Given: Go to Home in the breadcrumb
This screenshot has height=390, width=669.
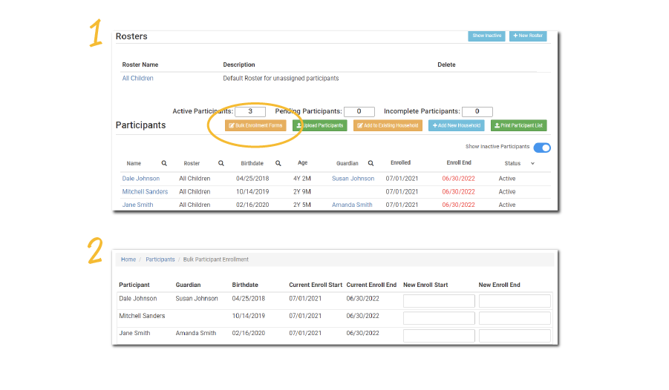Looking at the screenshot, I should coord(128,260).
